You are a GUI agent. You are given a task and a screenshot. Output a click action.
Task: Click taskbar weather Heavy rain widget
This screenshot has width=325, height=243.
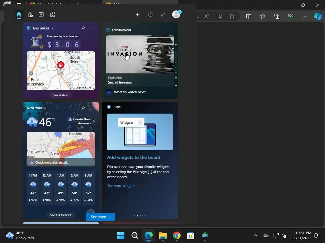(20, 235)
